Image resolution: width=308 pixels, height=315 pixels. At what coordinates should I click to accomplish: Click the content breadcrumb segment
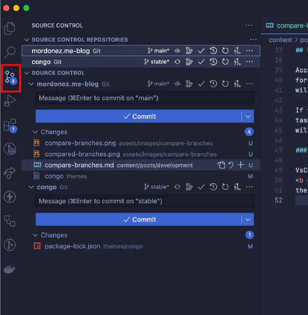[280, 40]
